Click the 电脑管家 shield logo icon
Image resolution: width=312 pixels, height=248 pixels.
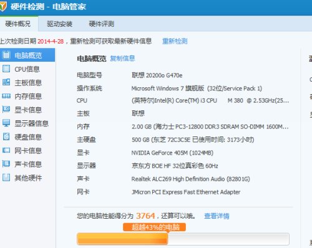(x=3, y=6)
